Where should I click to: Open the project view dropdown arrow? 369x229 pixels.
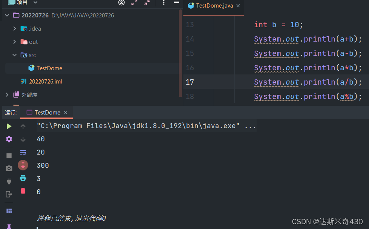pyautogui.click(x=35, y=2)
